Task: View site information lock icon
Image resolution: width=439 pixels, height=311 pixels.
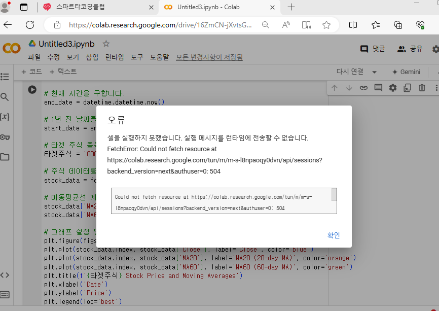Action: click(x=57, y=25)
